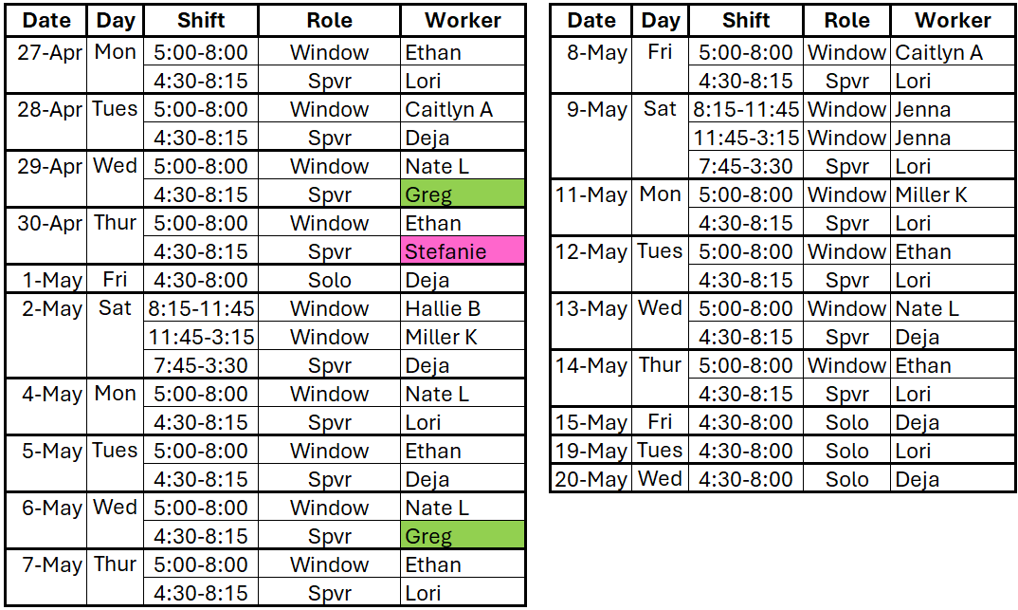Select the green Greg cell on 29-Apr
Screen dimensions: 1018x610
click(x=463, y=194)
